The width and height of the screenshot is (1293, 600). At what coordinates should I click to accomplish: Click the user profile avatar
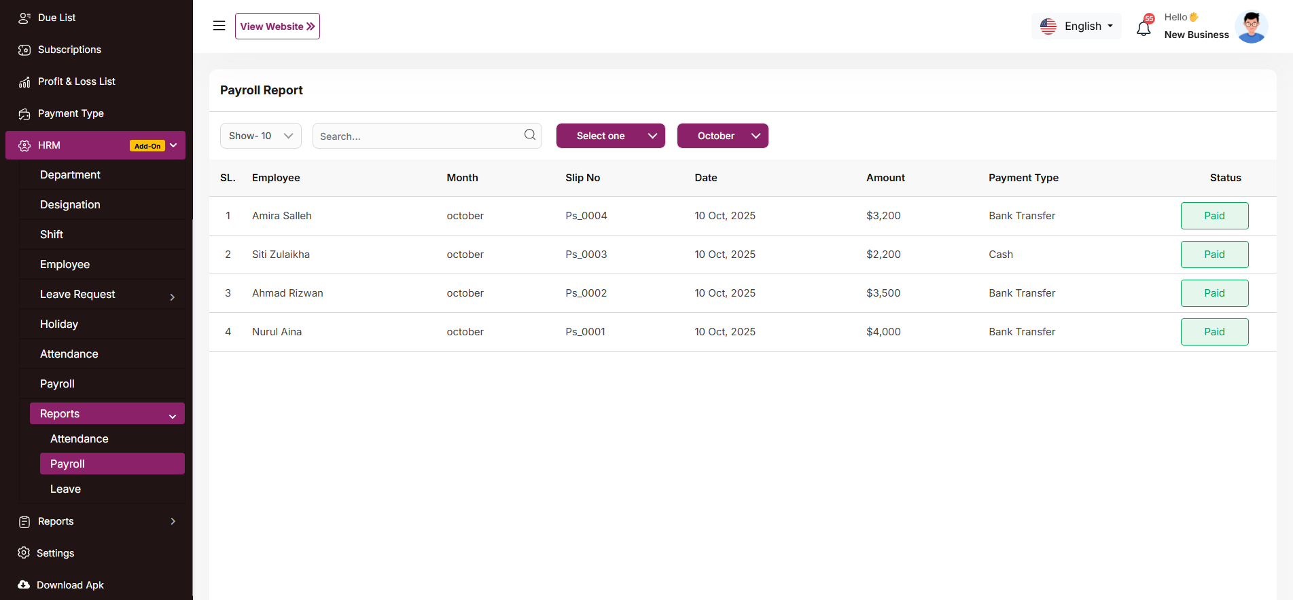(1251, 27)
